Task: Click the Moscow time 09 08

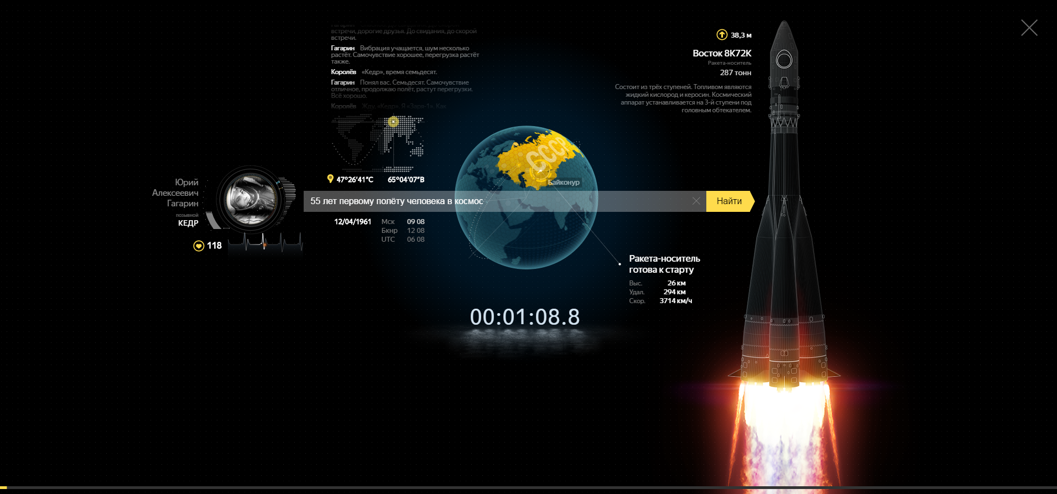Action: click(x=416, y=222)
